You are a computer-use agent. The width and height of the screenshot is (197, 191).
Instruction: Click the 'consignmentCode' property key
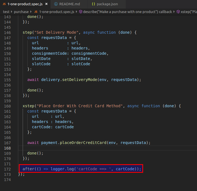[49, 54]
